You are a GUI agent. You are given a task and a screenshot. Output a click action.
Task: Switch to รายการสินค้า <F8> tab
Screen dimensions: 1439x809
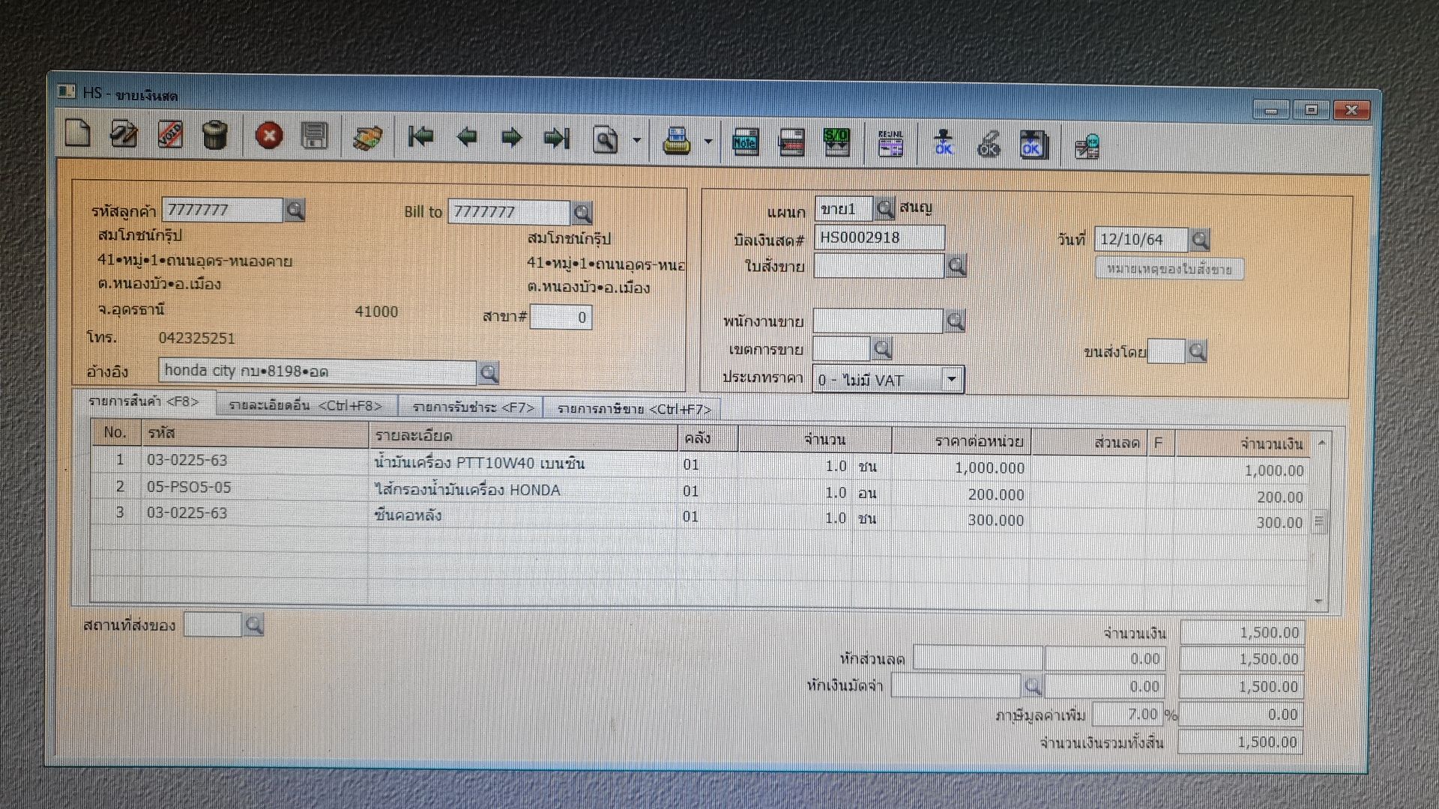click(144, 402)
